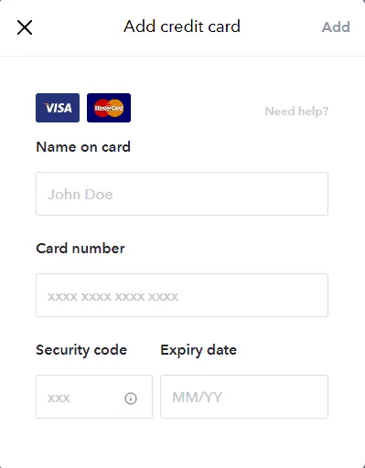Submit the card using the Add link
The height and width of the screenshot is (468, 365).
pyautogui.click(x=336, y=27)
